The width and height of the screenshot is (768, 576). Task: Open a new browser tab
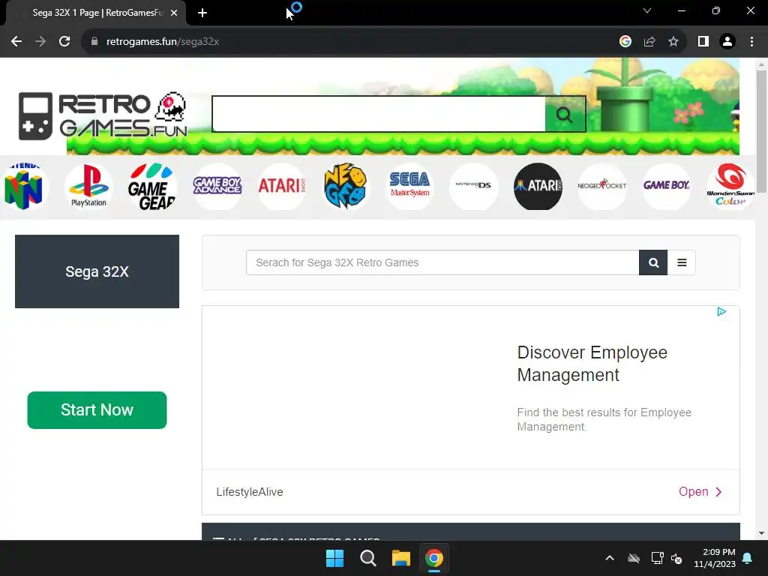point(202,13)
